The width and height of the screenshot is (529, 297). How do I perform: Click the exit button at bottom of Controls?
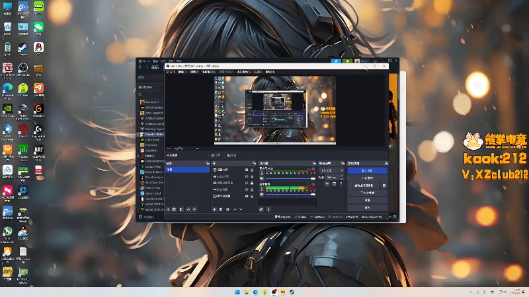pyautogui.click(x=368, y=208)
